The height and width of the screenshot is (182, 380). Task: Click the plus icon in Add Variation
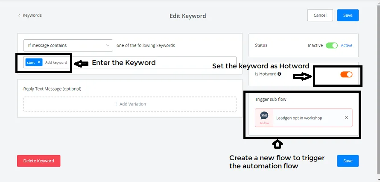point(116,104)
